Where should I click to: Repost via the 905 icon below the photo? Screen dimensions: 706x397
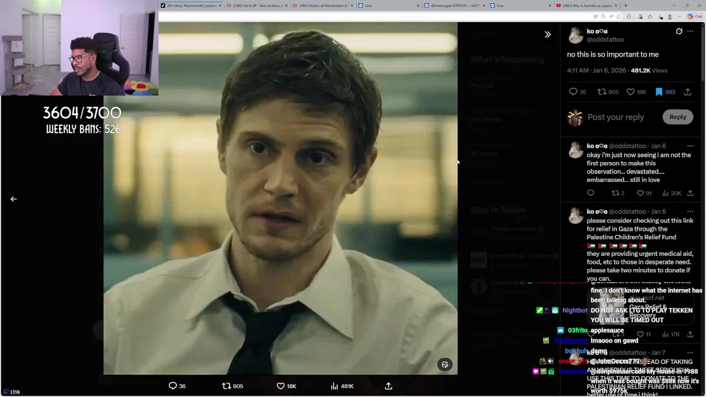pyautogui.click(x=232, y=386)
